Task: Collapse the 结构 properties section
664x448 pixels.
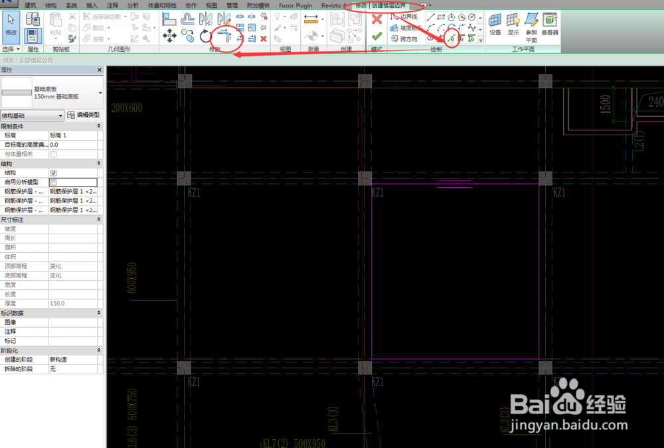Action: (x=99, y=163)
